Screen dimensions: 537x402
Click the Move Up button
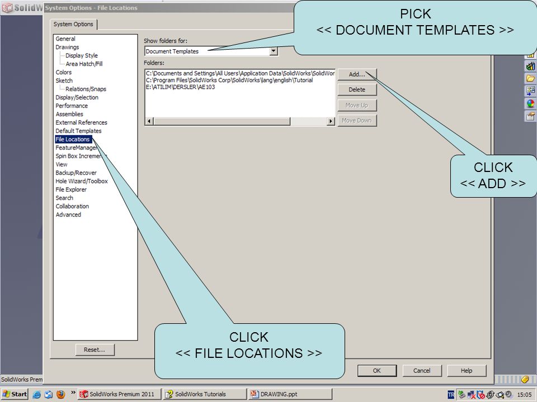(357, 106)
